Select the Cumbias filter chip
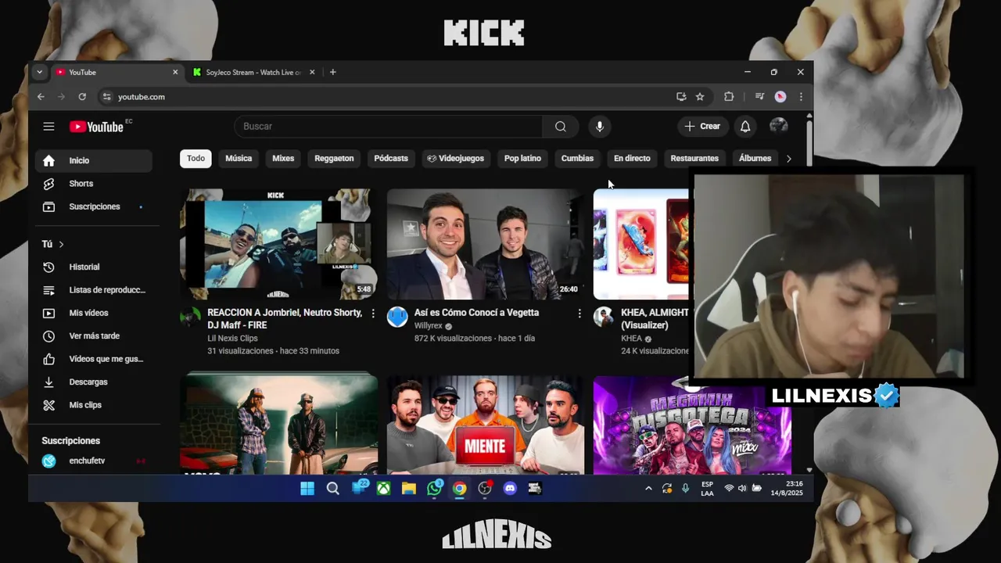 click(x=577, y=159)
